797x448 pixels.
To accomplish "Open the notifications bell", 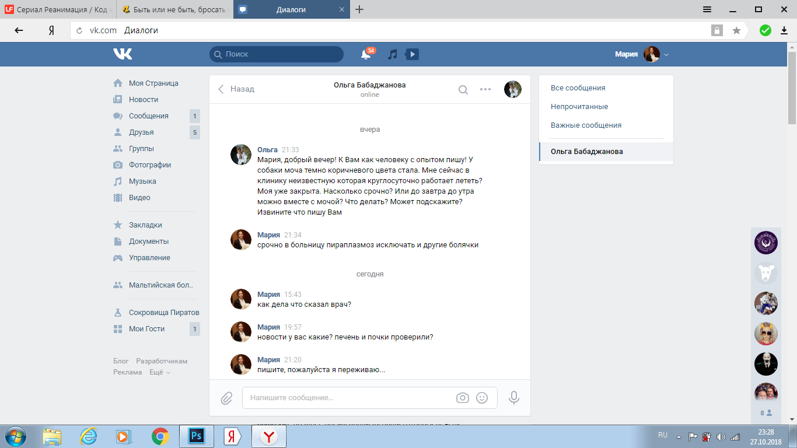I will [x=366, y=55].
